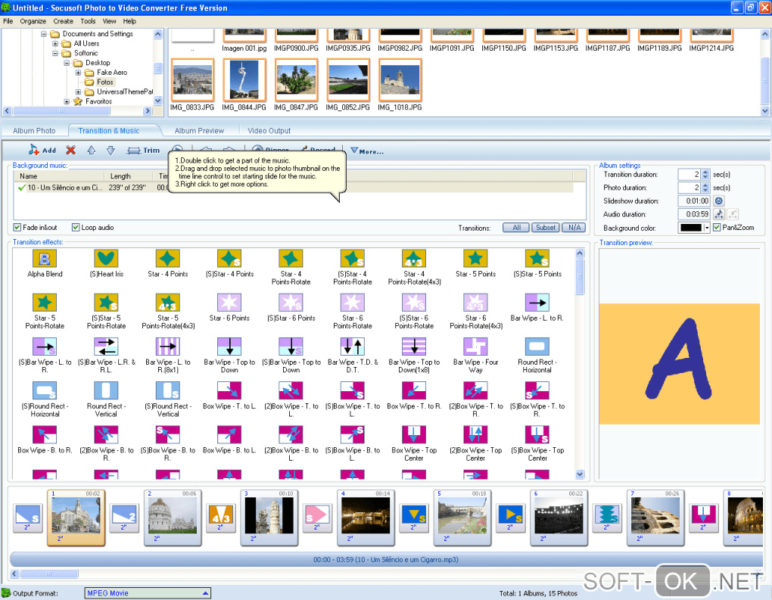The image size is (772, 600).
Task: Select the Bar Wipe - L. to R. transition
Action: pyautogui.click(x=537, y=303)
